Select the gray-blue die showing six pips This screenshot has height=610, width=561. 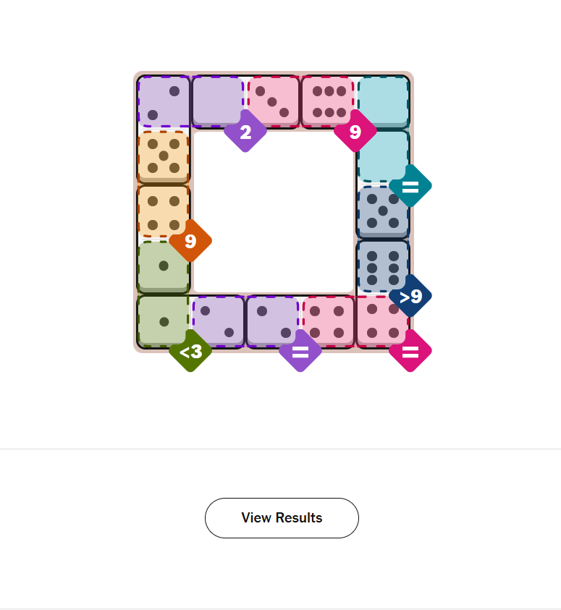pos(383,266)
